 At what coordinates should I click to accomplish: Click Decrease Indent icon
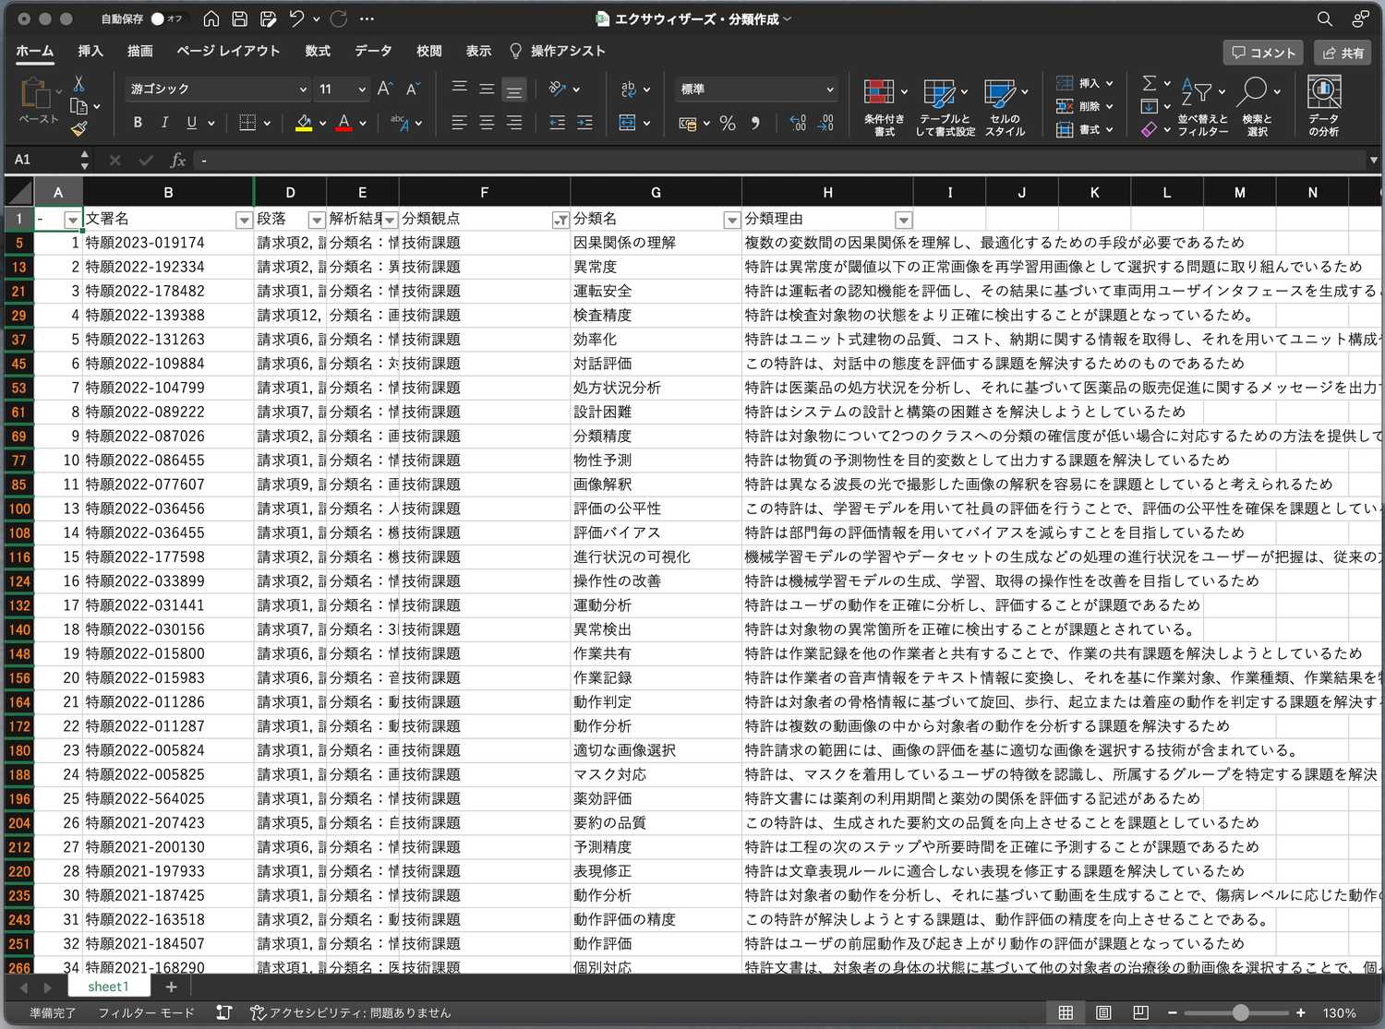[557, 123]
